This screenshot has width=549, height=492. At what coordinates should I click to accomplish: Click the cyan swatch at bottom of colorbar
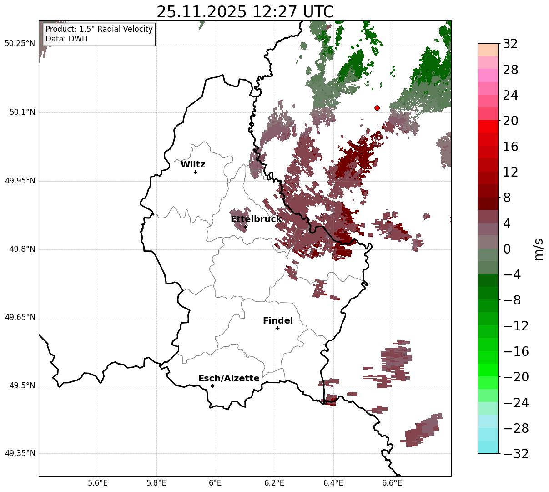coord(488,447)
